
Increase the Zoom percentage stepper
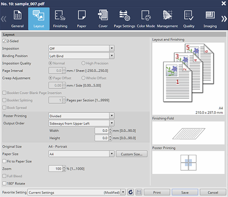pyautogui.click(x=64, y=167)
